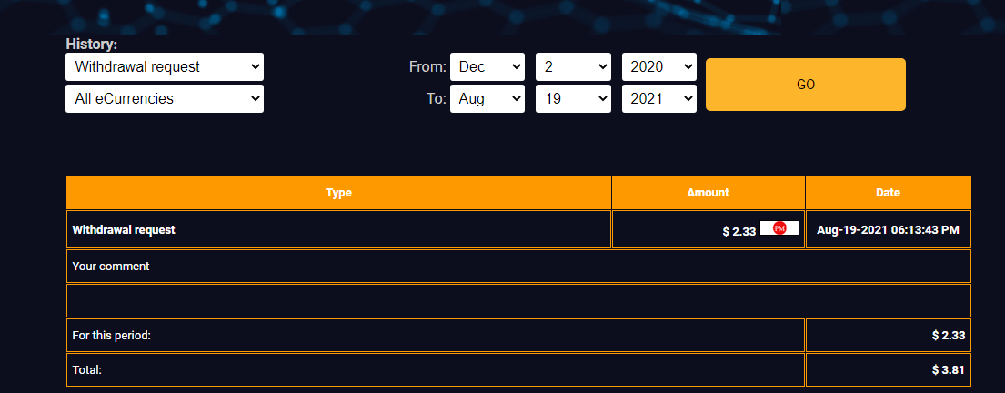Expand the From day dropdown showing 2
The width and height of the screenshot is (1005, 393).
click(572, 66)
